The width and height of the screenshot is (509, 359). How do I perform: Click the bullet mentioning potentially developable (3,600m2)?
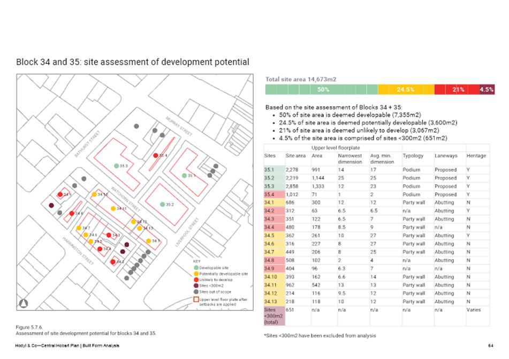(x=368, y=123)
